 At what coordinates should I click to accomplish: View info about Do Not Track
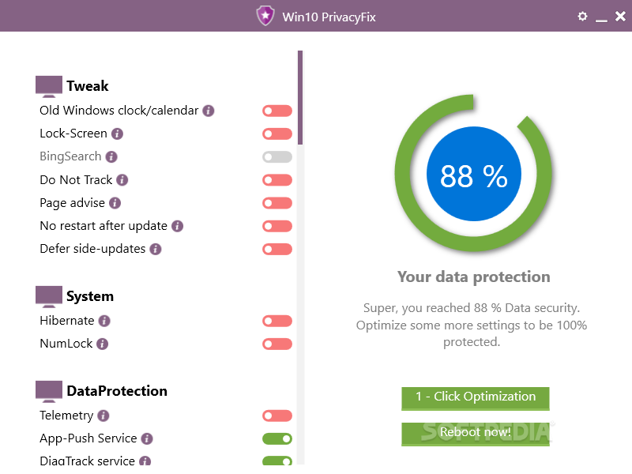(x=122, y=180)
